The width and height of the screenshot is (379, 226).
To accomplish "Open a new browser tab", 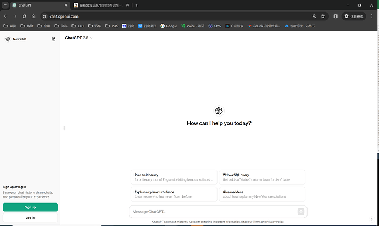I will pyautogui.click(x=137, y=5).
